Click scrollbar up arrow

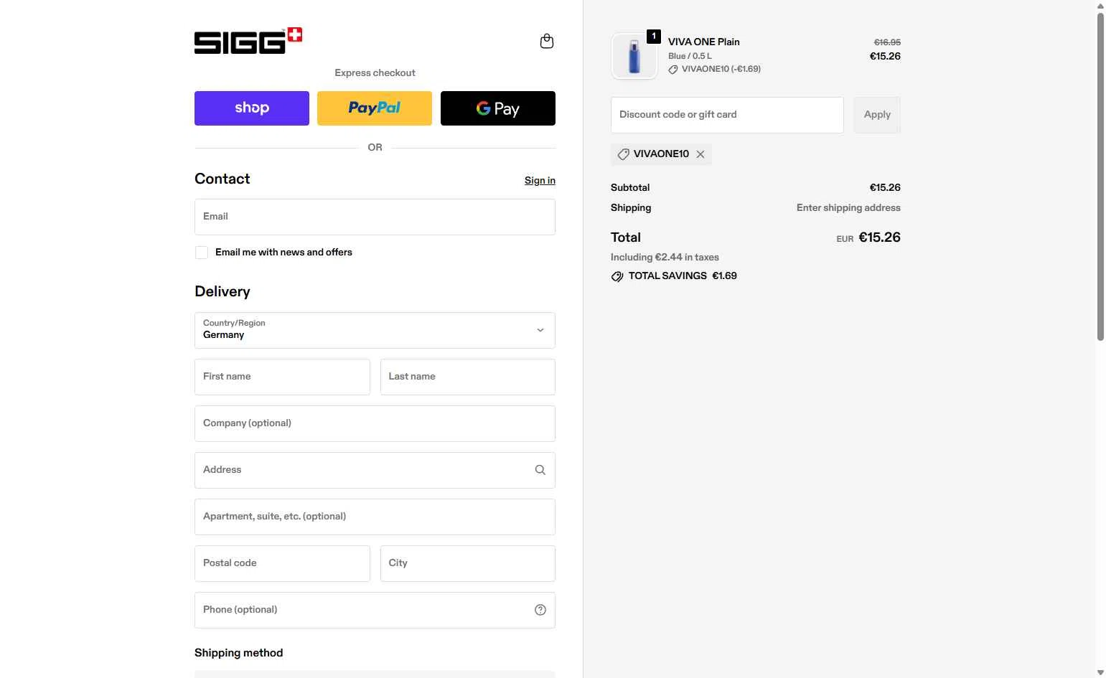tap(1100, 6)
